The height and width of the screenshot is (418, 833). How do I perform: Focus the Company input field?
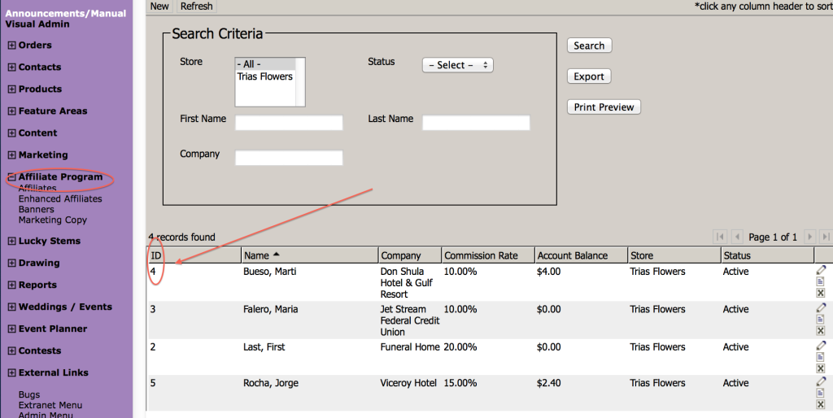click(289, 158)
